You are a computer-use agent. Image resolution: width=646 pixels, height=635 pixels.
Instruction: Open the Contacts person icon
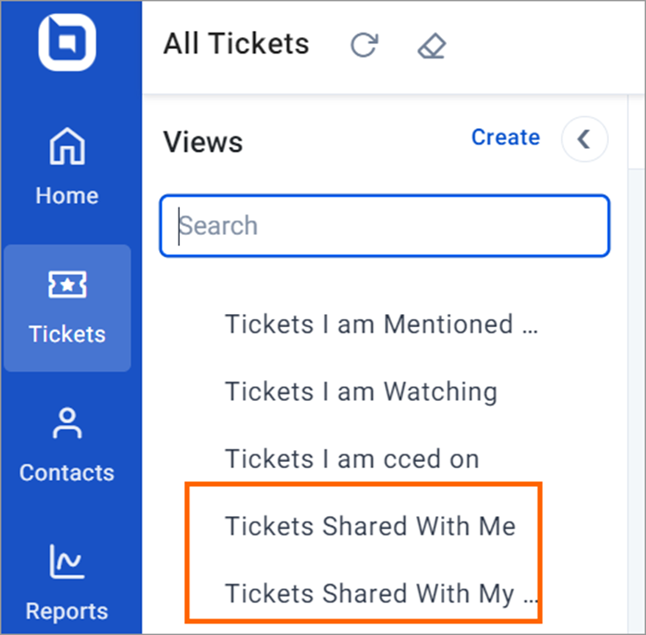pos(67,423)
